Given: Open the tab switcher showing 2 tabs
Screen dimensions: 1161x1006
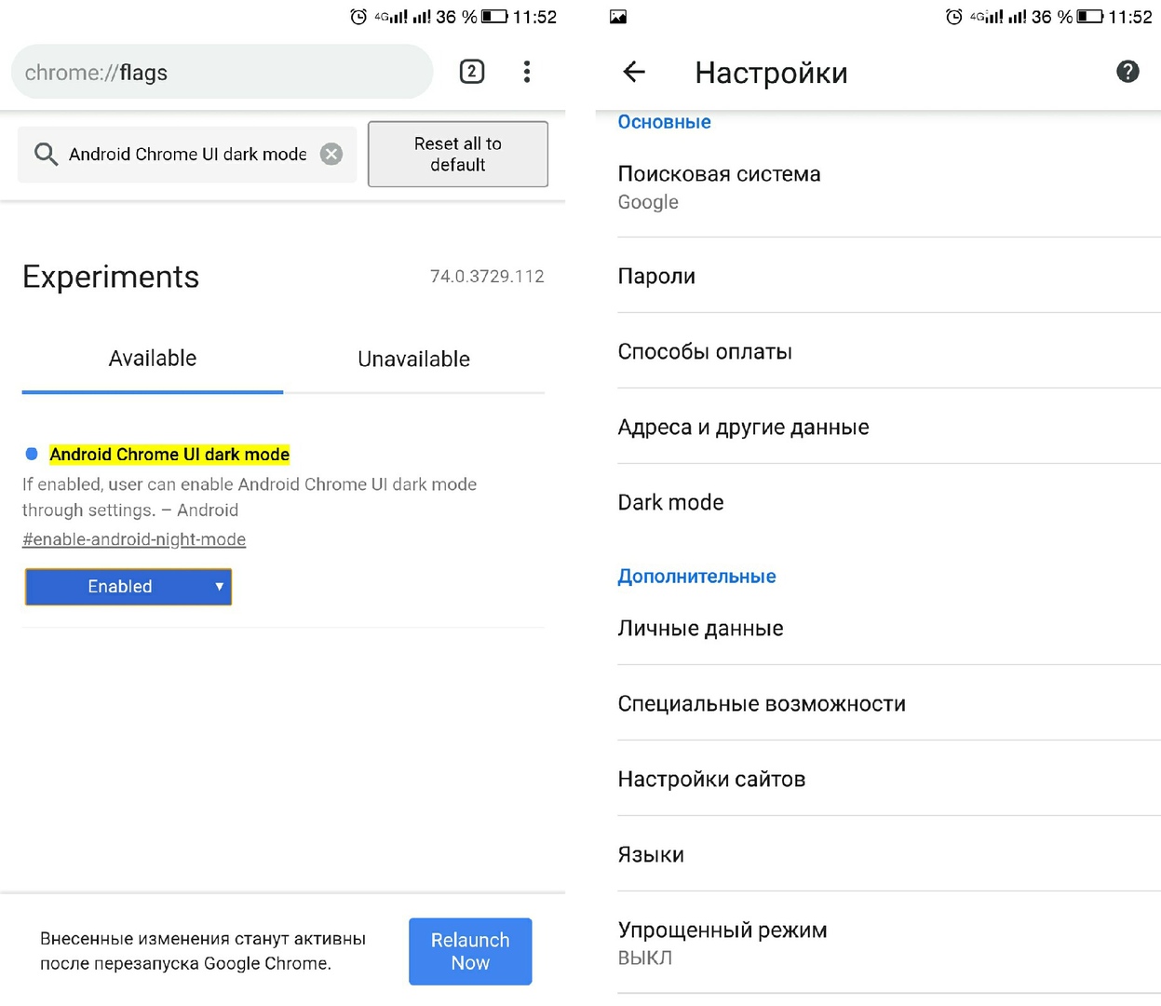Looking at the screenshot, I should [x=472, y=72].
